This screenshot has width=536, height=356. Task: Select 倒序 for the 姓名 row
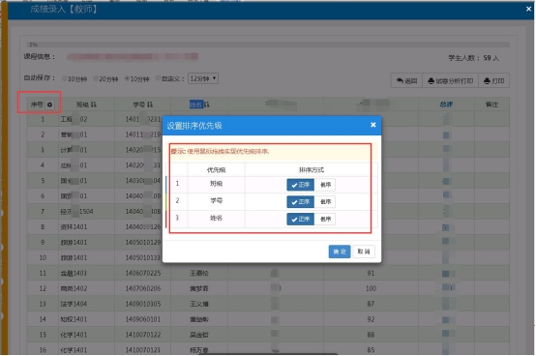pos(325,219)
